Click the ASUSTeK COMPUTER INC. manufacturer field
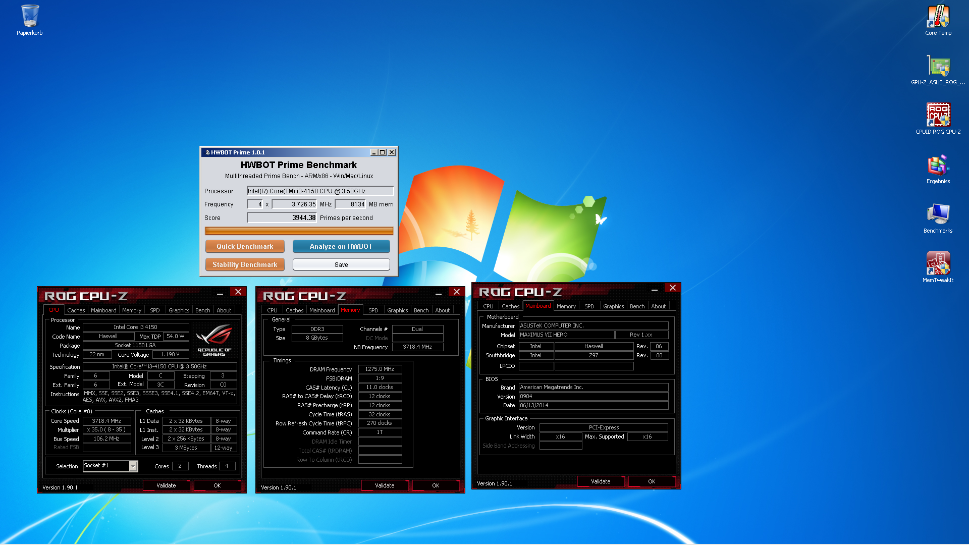 (594, 326)
